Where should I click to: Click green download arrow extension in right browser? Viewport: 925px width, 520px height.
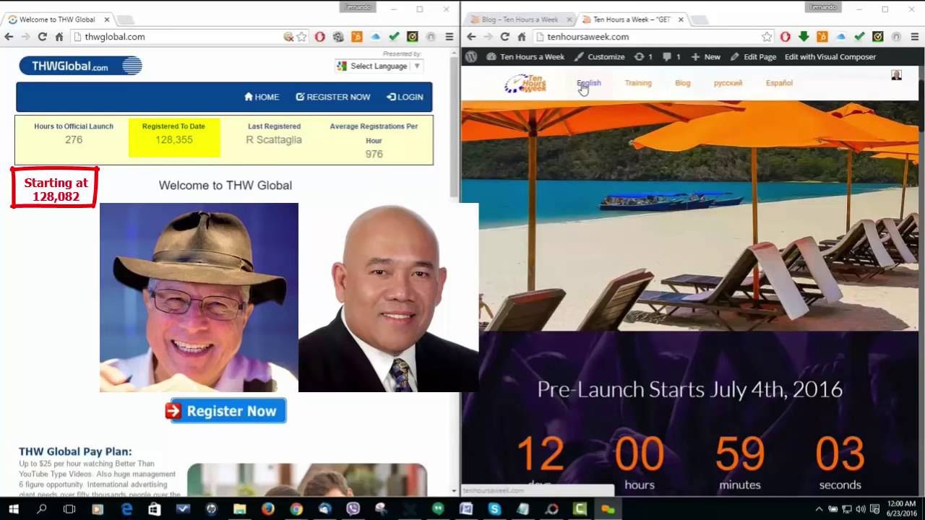pos(804,37)
